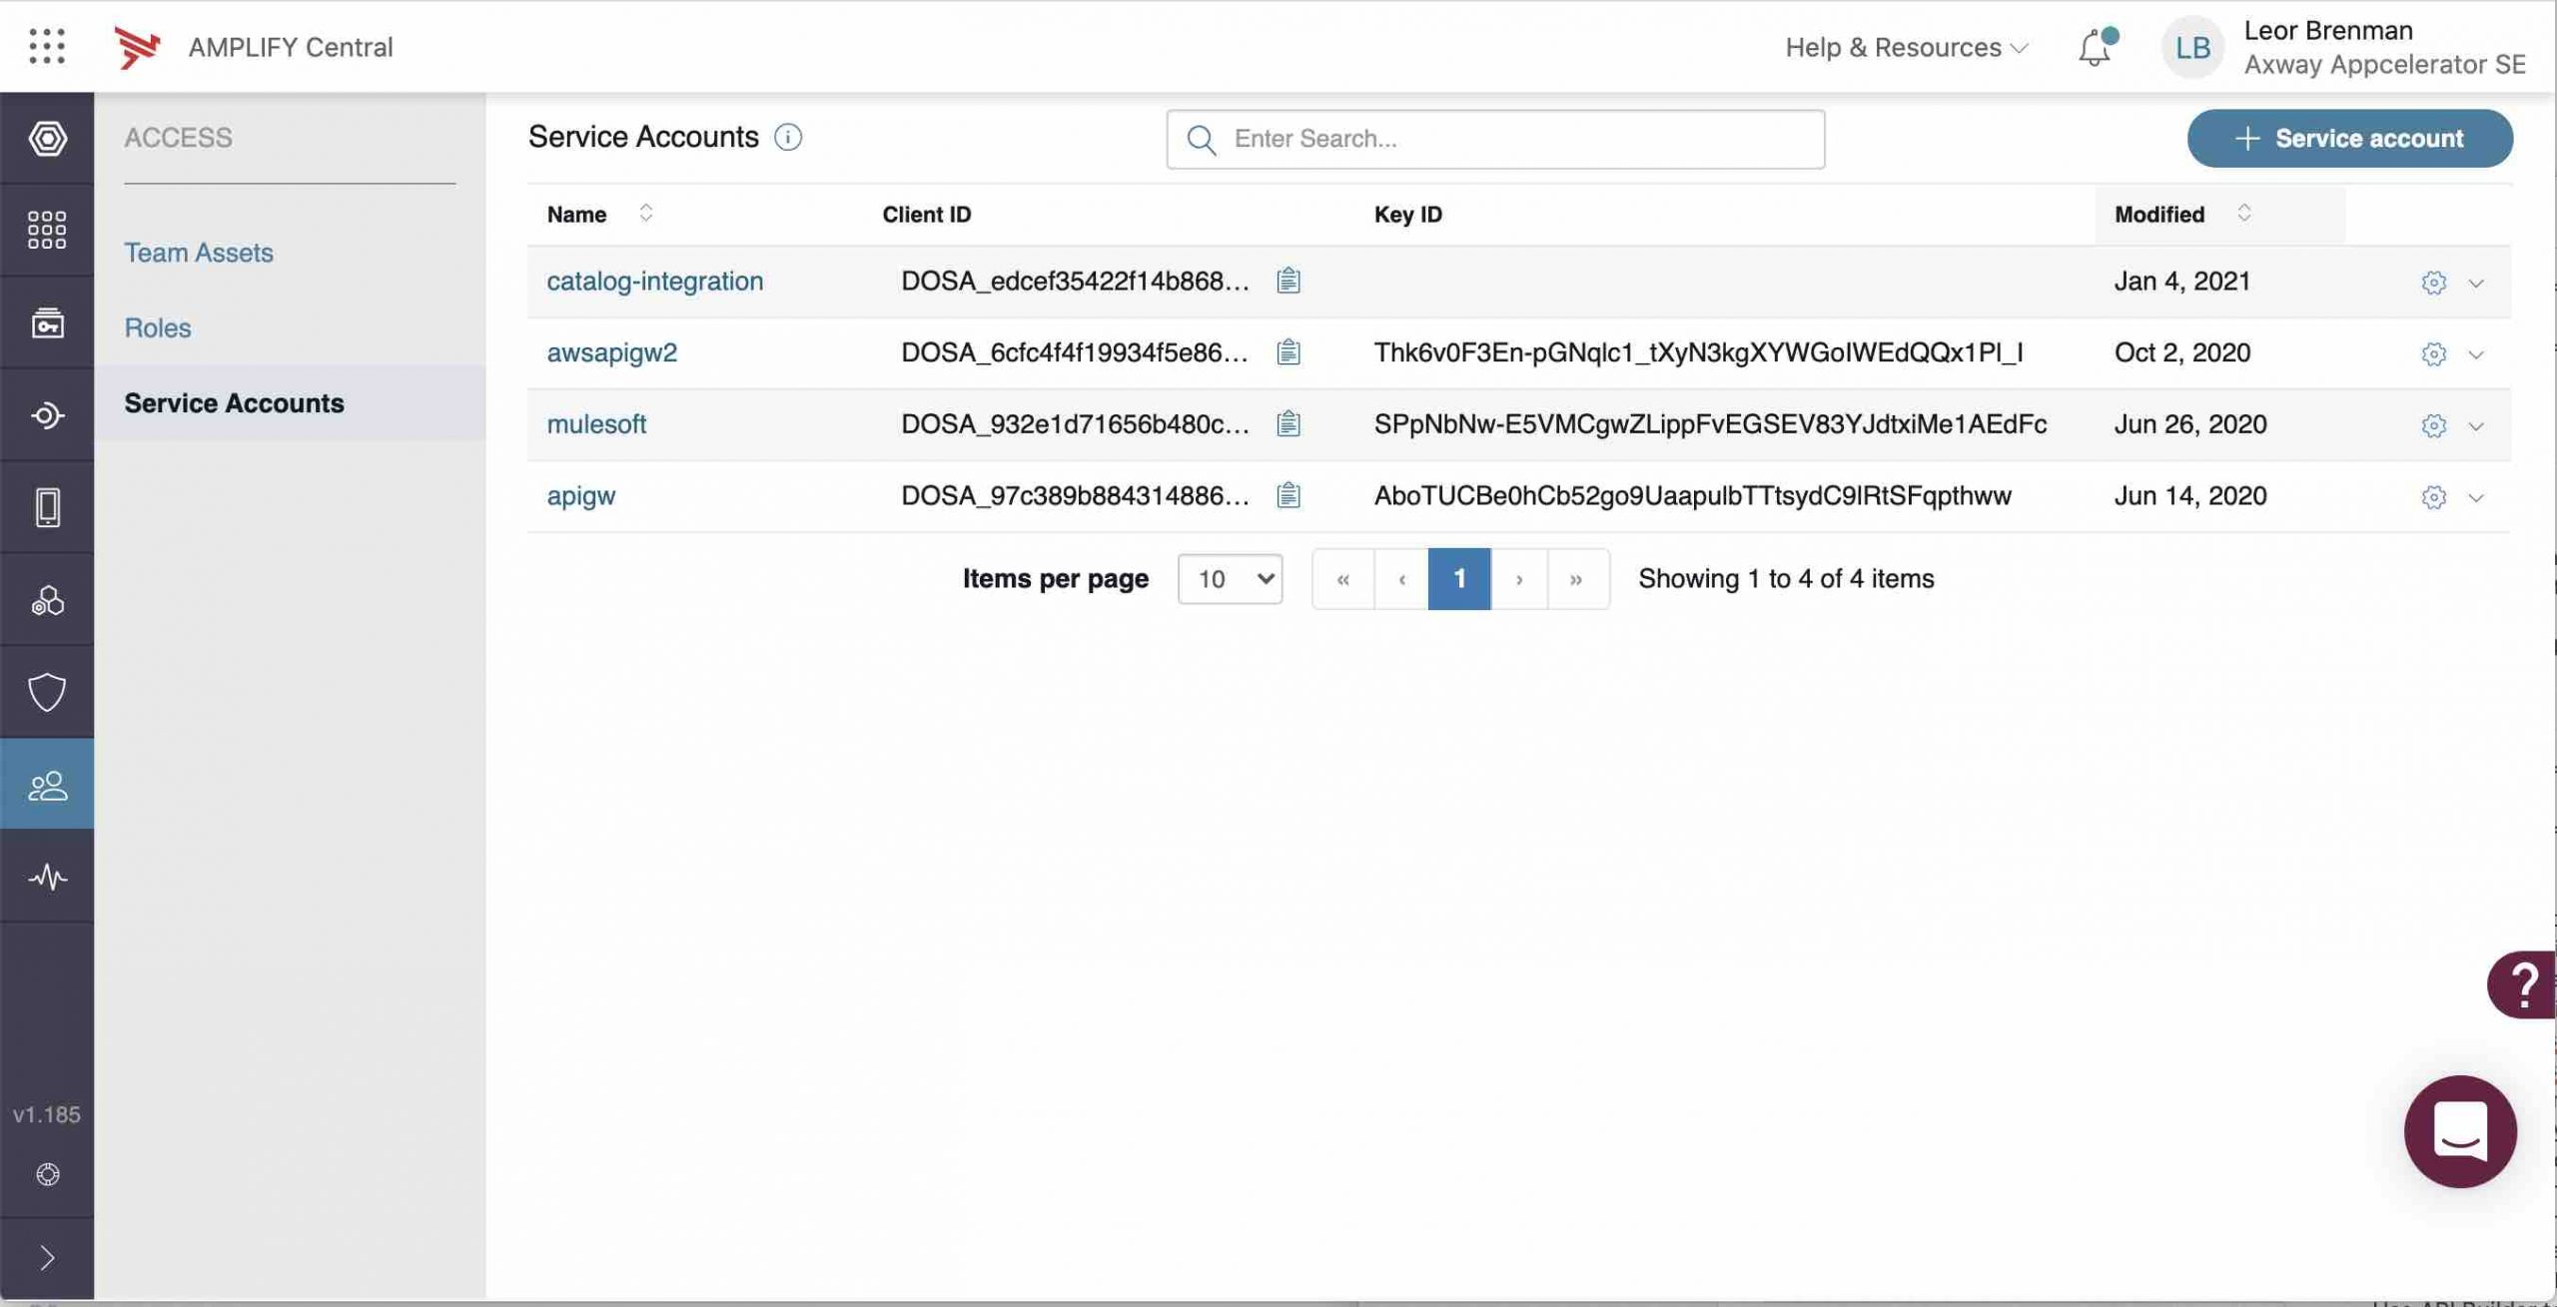Focus the Enter Search field
The height and width of the screenshot is (1307, 2557).
pyautogui.click(x=1495, y=139)
